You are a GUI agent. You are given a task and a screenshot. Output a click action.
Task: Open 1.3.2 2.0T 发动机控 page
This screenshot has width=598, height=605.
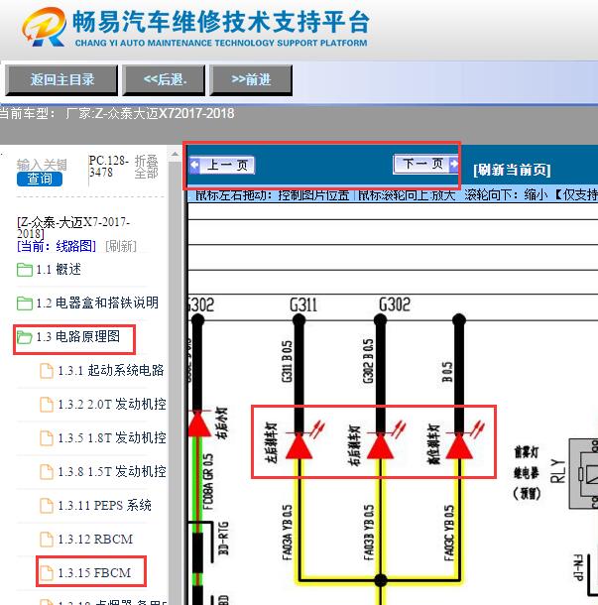click(112, 404)
